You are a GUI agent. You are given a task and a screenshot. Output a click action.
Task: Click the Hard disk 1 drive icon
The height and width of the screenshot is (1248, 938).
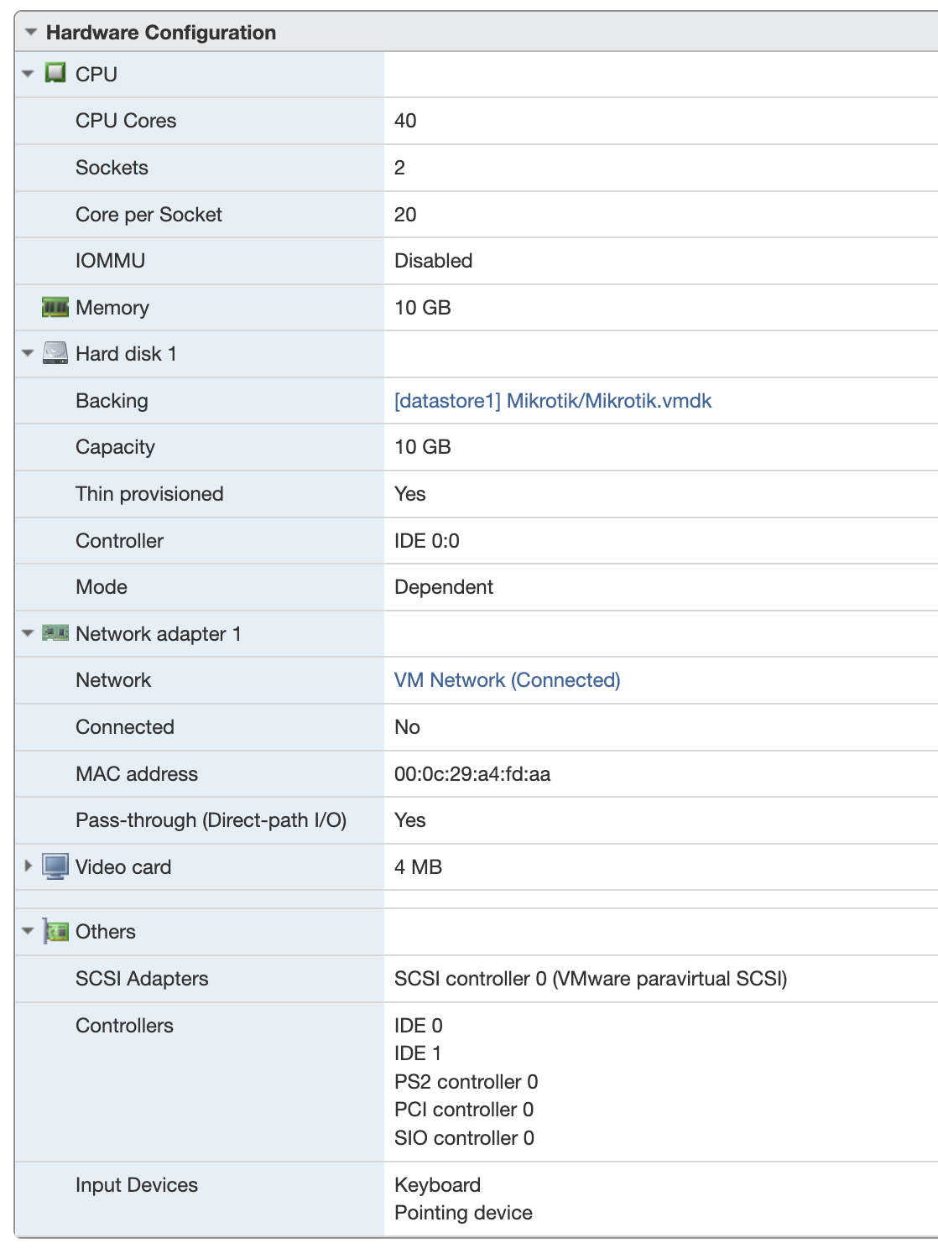[x=55, y=353]
